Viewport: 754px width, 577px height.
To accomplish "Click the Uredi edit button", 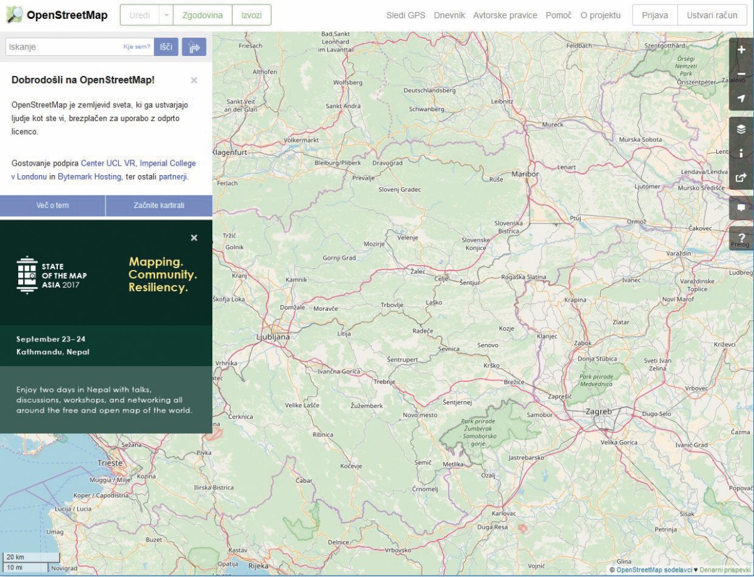I will pos(139,15).
